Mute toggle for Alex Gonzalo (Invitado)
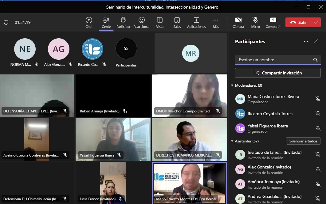Viewport: 326px width, 204px height. click(318, 169)
